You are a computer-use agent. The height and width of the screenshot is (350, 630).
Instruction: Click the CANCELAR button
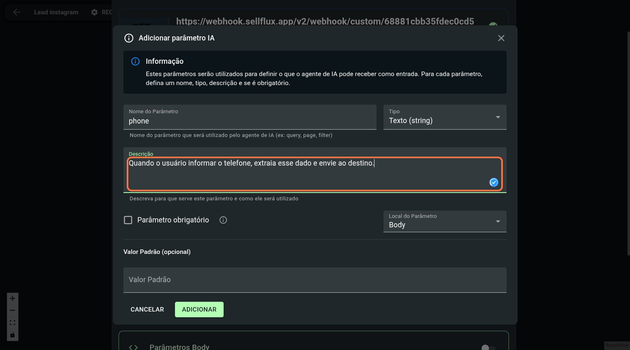147,310
